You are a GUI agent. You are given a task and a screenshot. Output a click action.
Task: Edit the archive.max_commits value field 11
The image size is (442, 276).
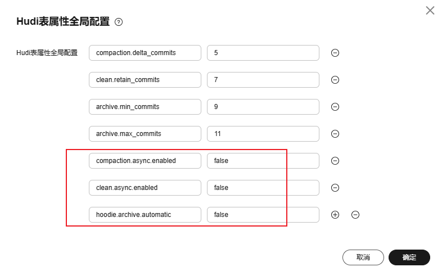coord(263,134)
